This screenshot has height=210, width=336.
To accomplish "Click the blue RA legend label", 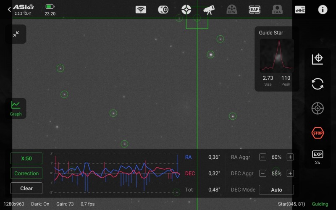I will pyautogui.click(x=188, y=157).
